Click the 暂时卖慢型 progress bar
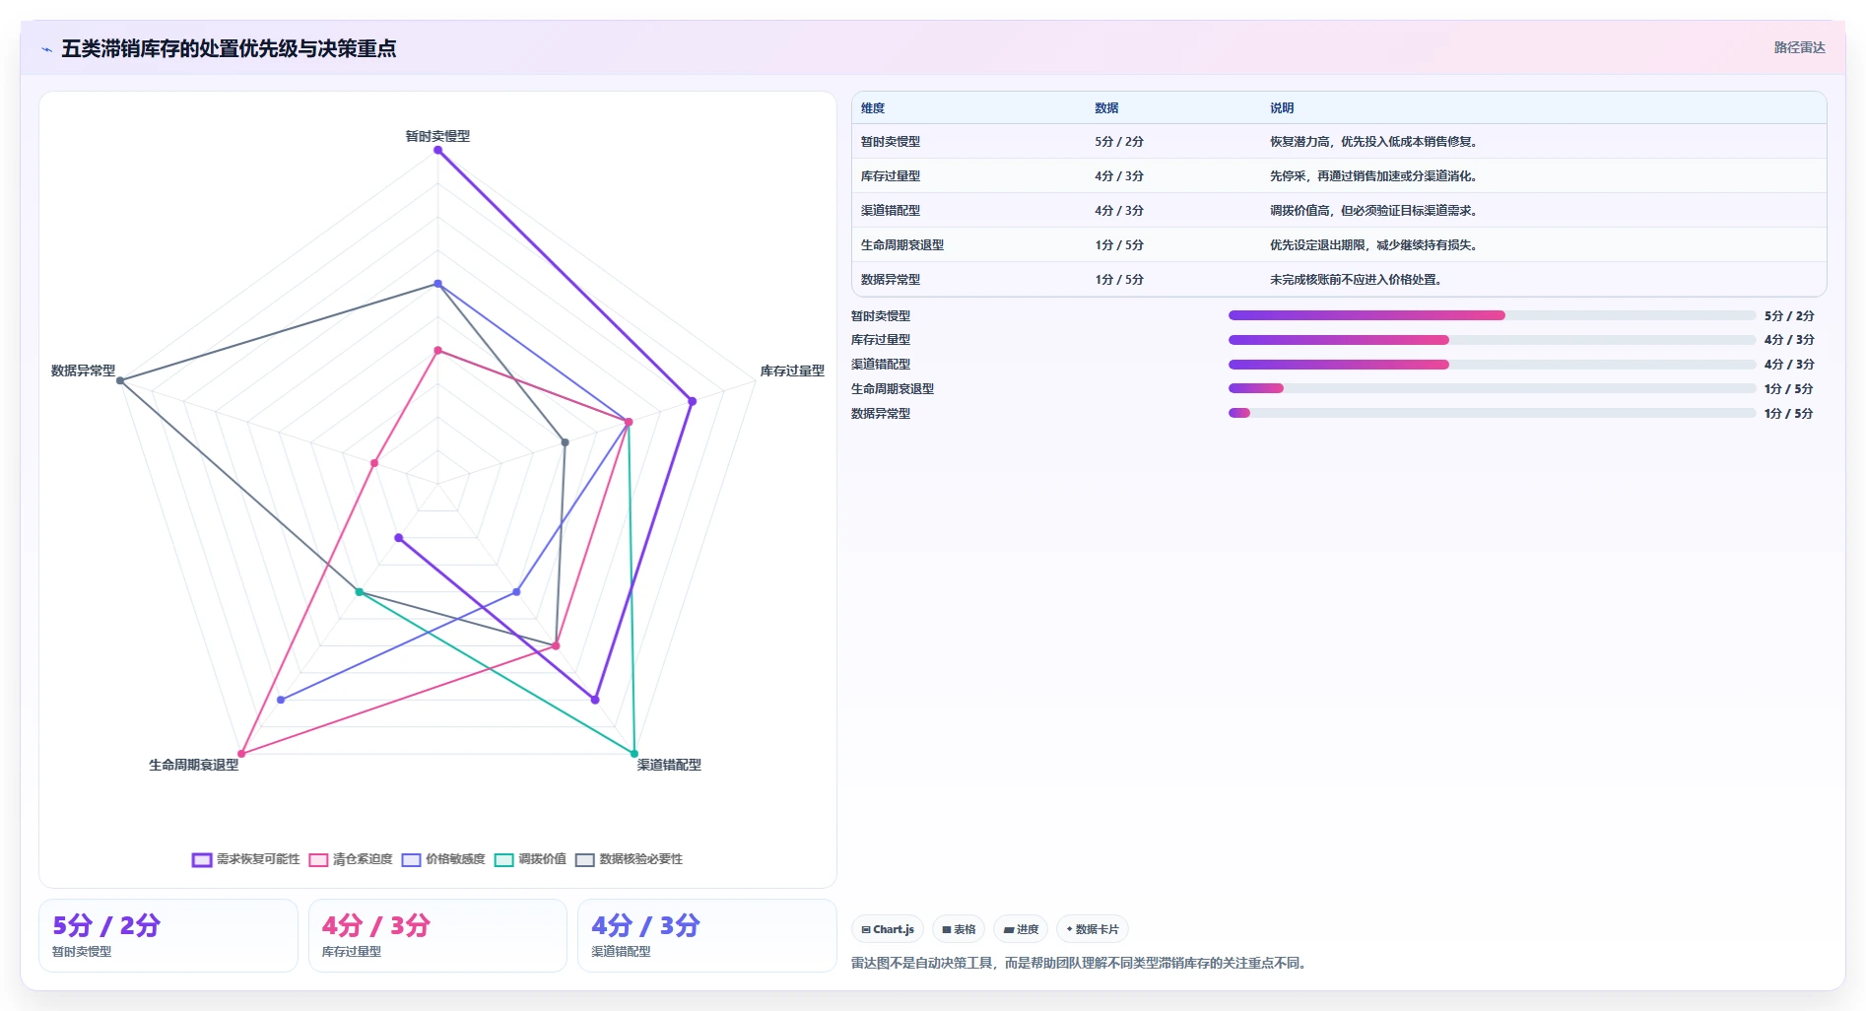1866x1011 pixels. tap(1492, 315)
